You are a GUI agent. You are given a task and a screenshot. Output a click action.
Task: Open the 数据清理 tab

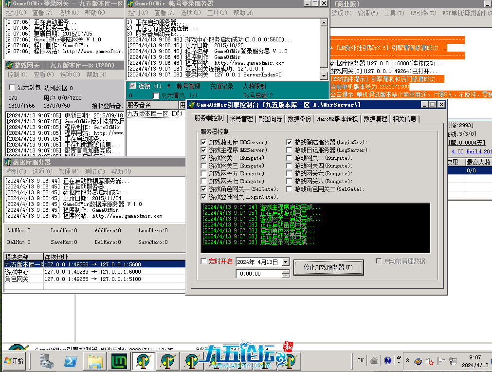[375, 119]
